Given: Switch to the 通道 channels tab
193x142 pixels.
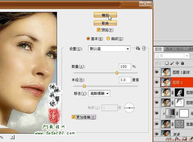Looking at the screenshot, I should coord(169,49).
